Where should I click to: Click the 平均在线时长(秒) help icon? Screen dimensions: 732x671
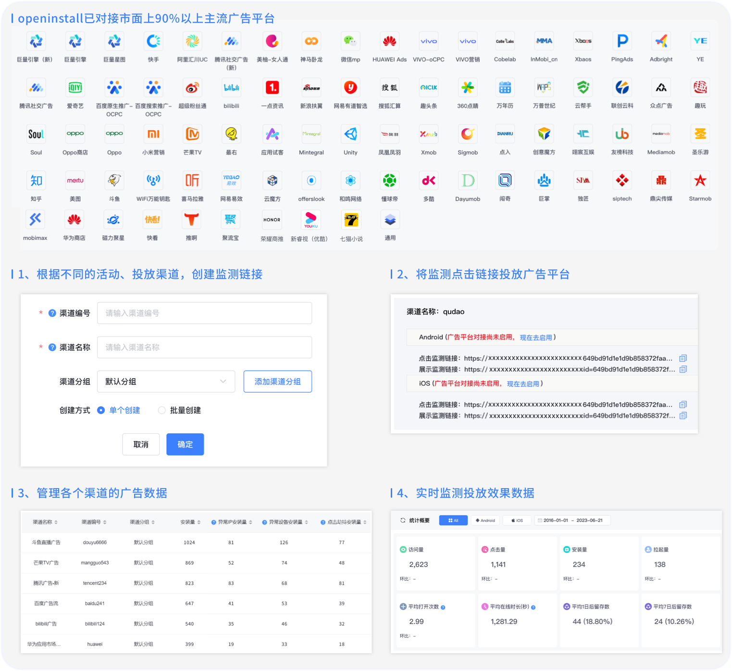tap(533, 607)
